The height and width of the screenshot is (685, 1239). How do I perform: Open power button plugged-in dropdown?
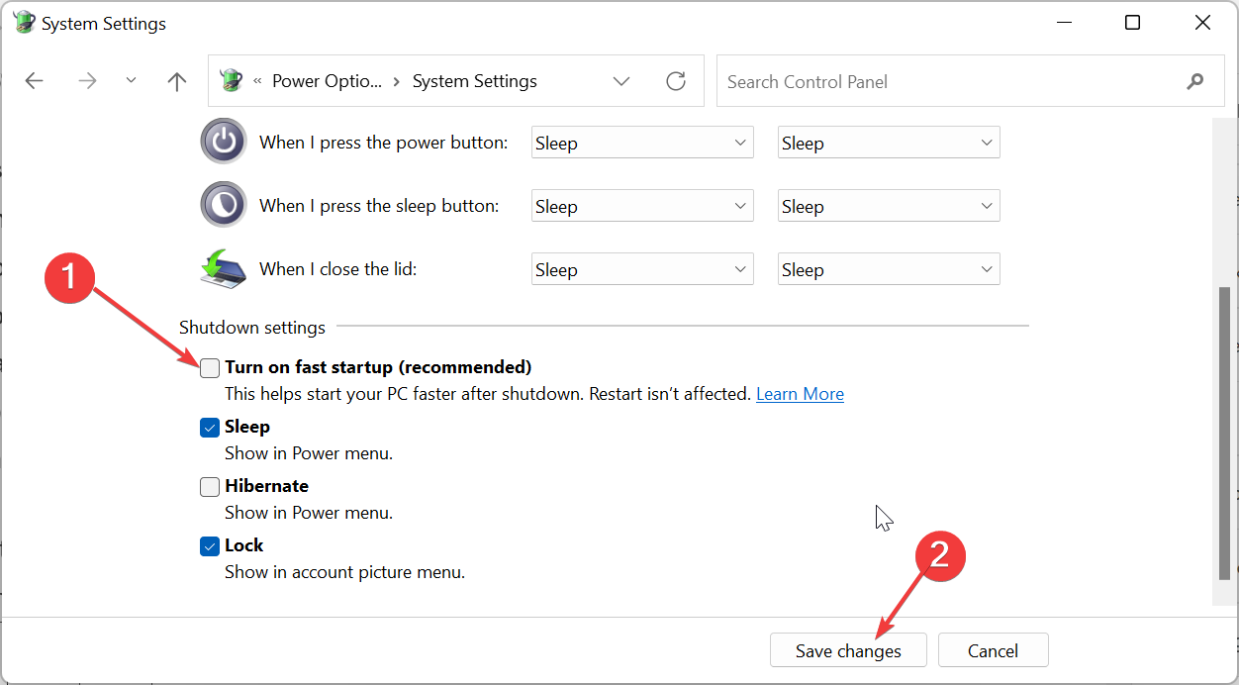pyautogui.click(x=889, y=143)
